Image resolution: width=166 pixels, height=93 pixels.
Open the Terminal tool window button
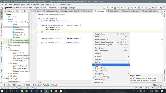[37, 85]
